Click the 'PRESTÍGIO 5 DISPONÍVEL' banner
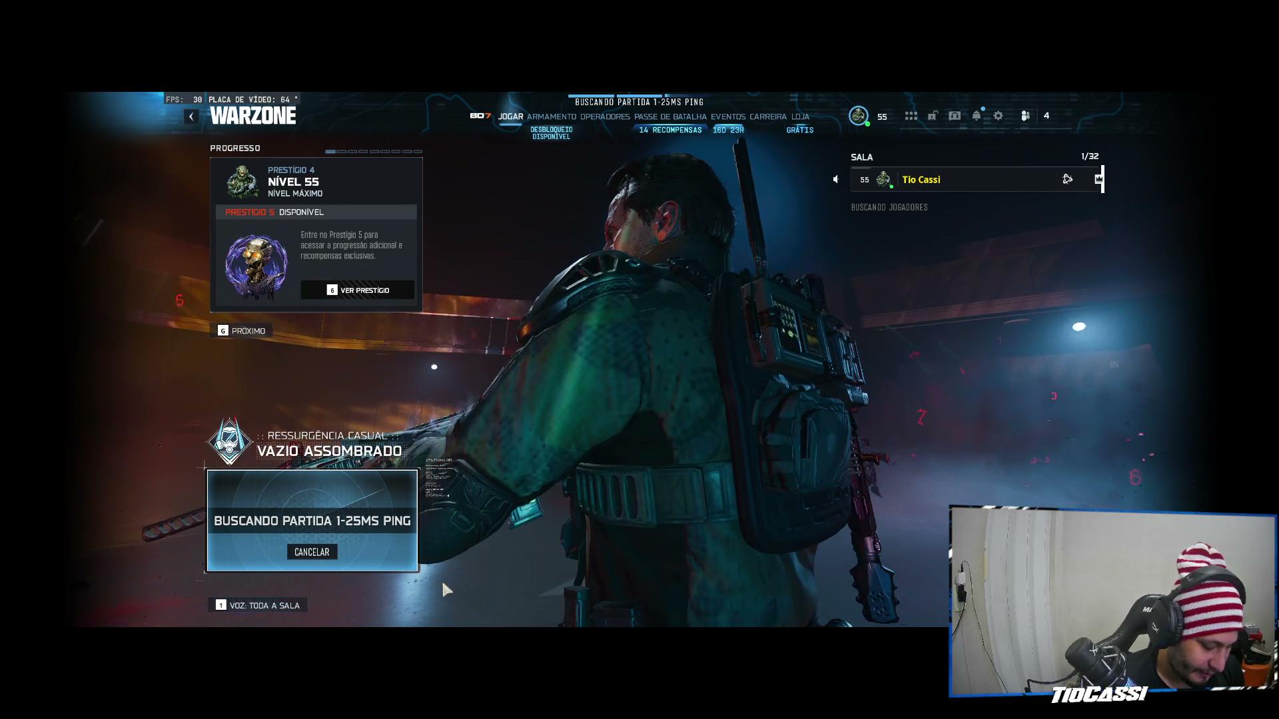This screenshot has height=719, width=1279. [x=316, y=212]
